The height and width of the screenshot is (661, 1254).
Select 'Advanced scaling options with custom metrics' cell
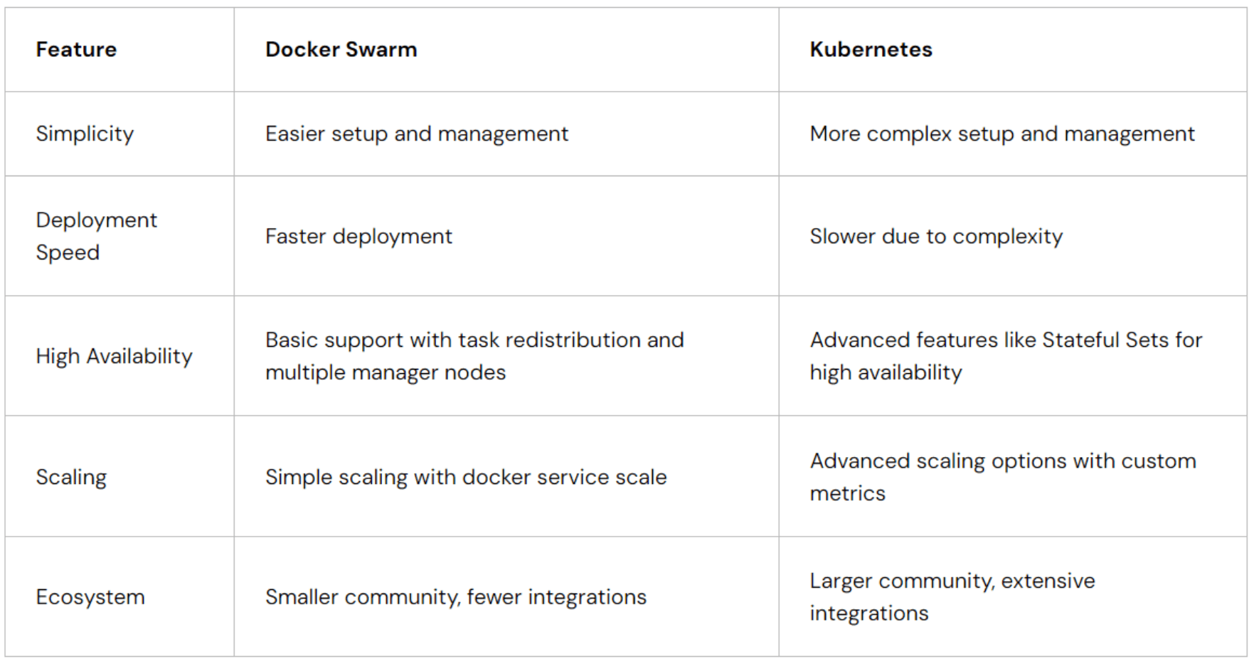(1003, 476)
